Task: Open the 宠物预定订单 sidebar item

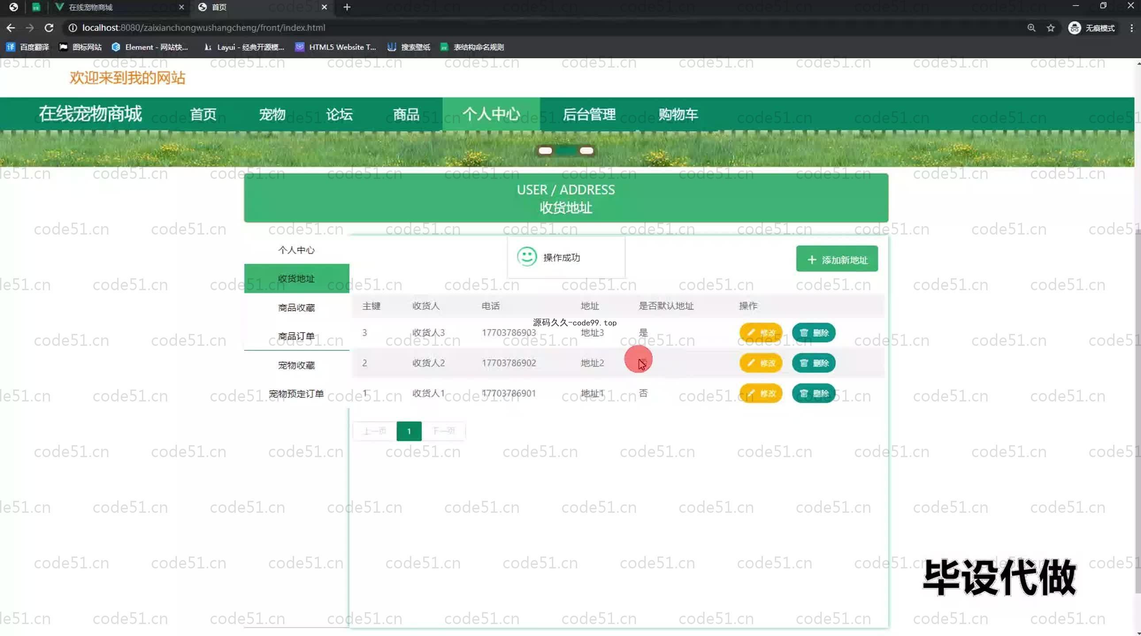Action: click(x=296, y=394)
